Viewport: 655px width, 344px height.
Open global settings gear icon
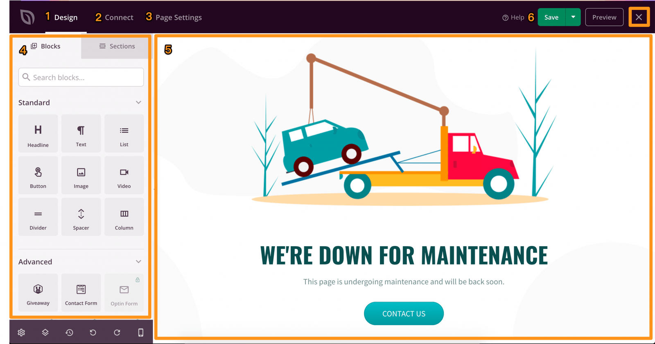coord(21,333)
